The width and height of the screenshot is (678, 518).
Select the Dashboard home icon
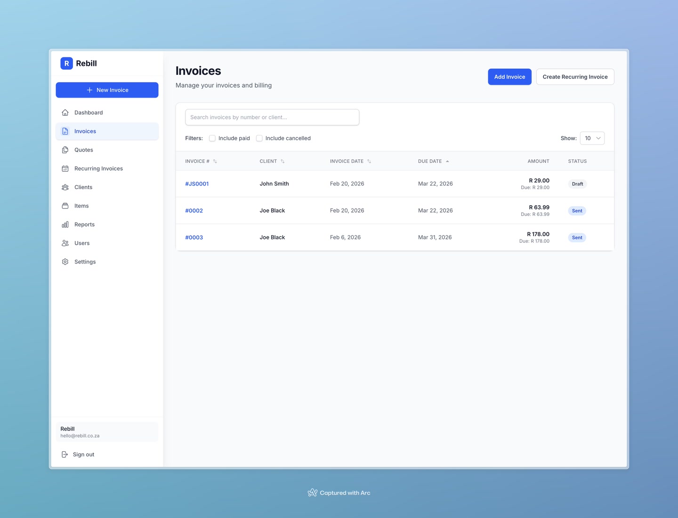point(65,112)
